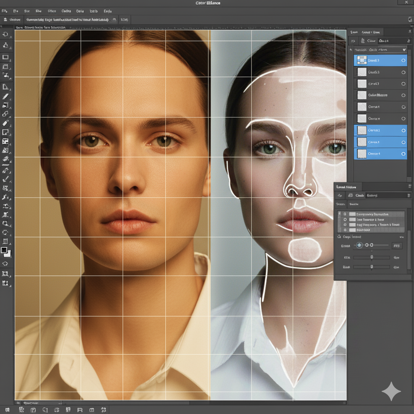Click the sparkle icon at bottom right

391,391
